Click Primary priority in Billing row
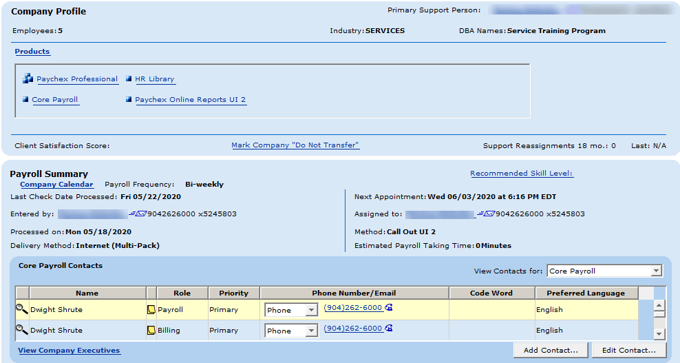Viewport: 680px width, 363px height. [224, 331]
